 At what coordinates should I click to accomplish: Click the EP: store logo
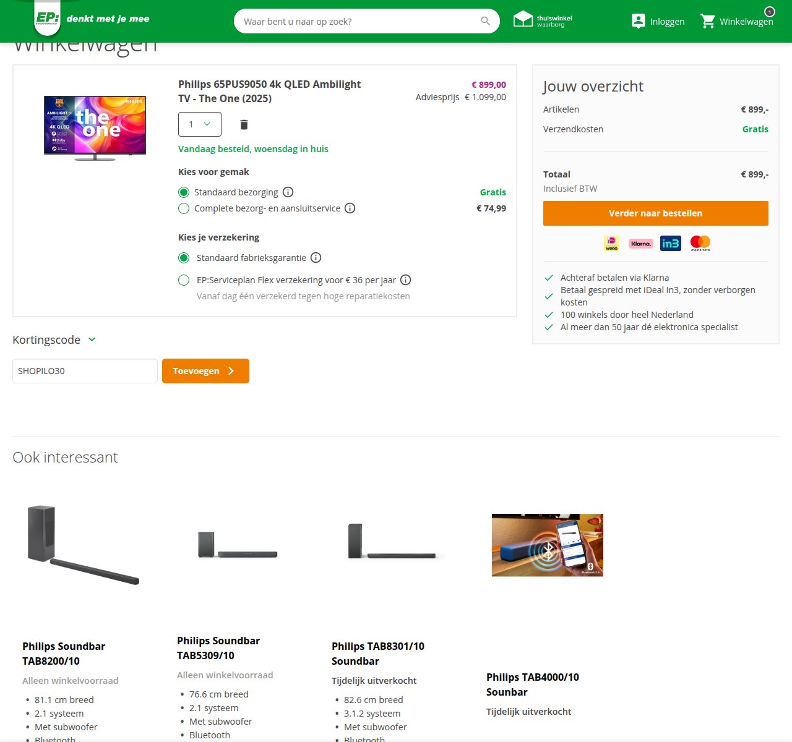point(48,18)
